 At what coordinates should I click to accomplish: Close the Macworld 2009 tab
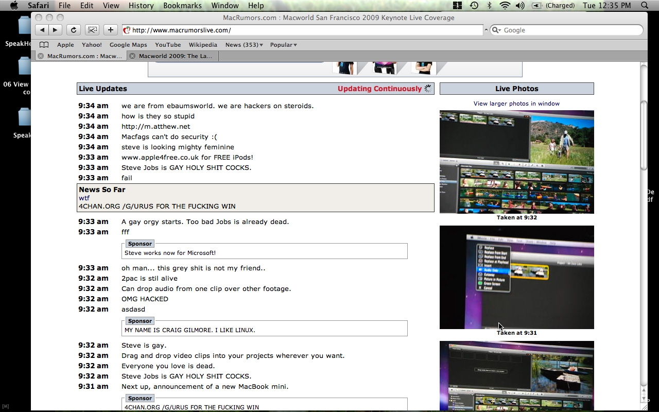[x=132, y=56]
